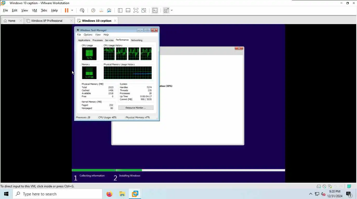Click the 'Nonpaged' kernel memory row

click(98, 108)
